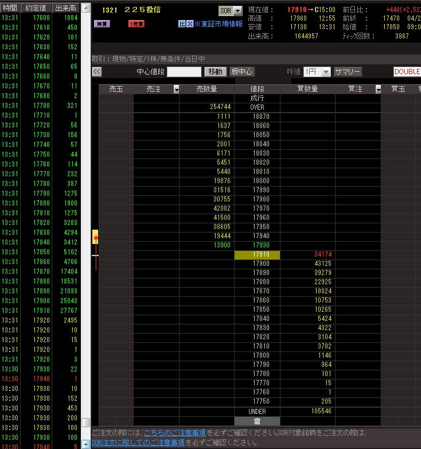Click the 買玉 column header
This screenshot has height=449, width=421.
tap(398, 89)
